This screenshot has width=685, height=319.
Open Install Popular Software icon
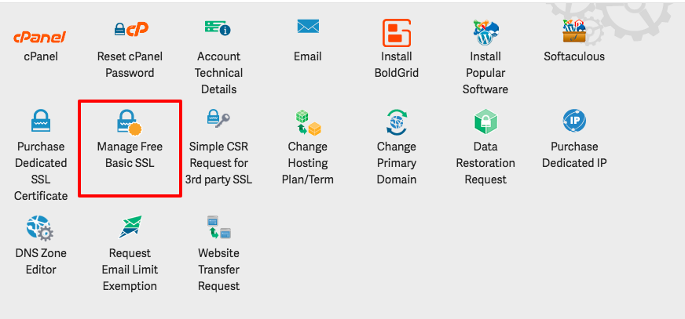point(485,32)
